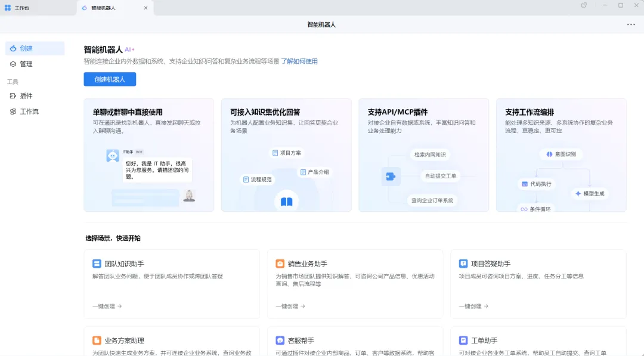This screenshot has width=644, height=356.
Task: Click the 单聊或群聊中直接使用 card
Action: (148, 155)
